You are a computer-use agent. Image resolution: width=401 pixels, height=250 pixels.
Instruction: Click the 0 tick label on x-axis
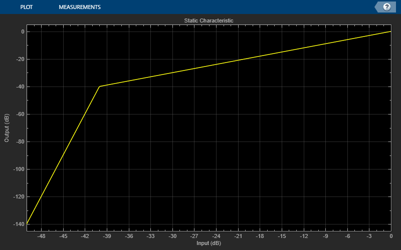click(391, 236)
